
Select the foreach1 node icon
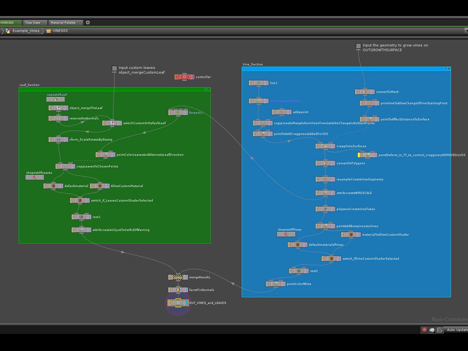[x=178, y=113]
